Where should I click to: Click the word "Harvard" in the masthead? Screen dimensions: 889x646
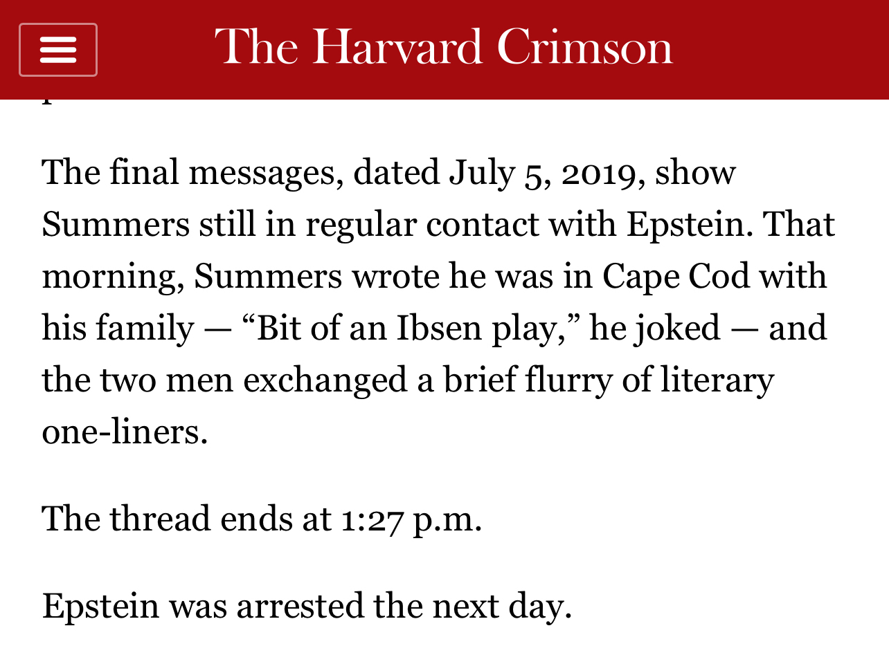397,47
